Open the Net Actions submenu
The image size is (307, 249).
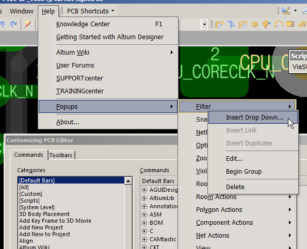pos(237,236)
